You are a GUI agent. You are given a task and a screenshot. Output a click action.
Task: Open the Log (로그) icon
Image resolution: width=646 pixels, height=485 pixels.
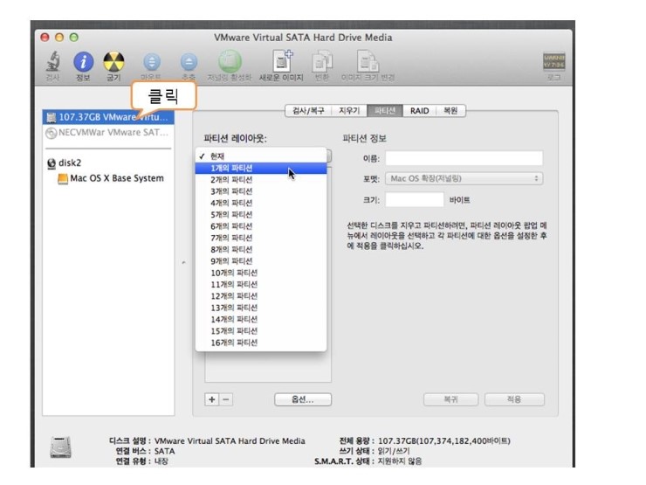pos(553,62)
